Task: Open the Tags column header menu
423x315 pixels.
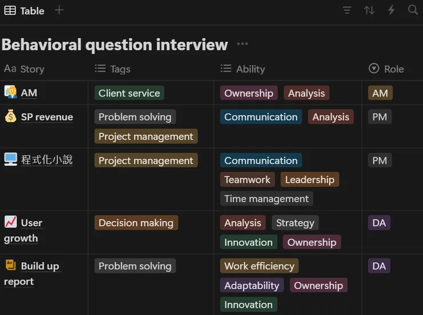Action: tap(120, 69)
